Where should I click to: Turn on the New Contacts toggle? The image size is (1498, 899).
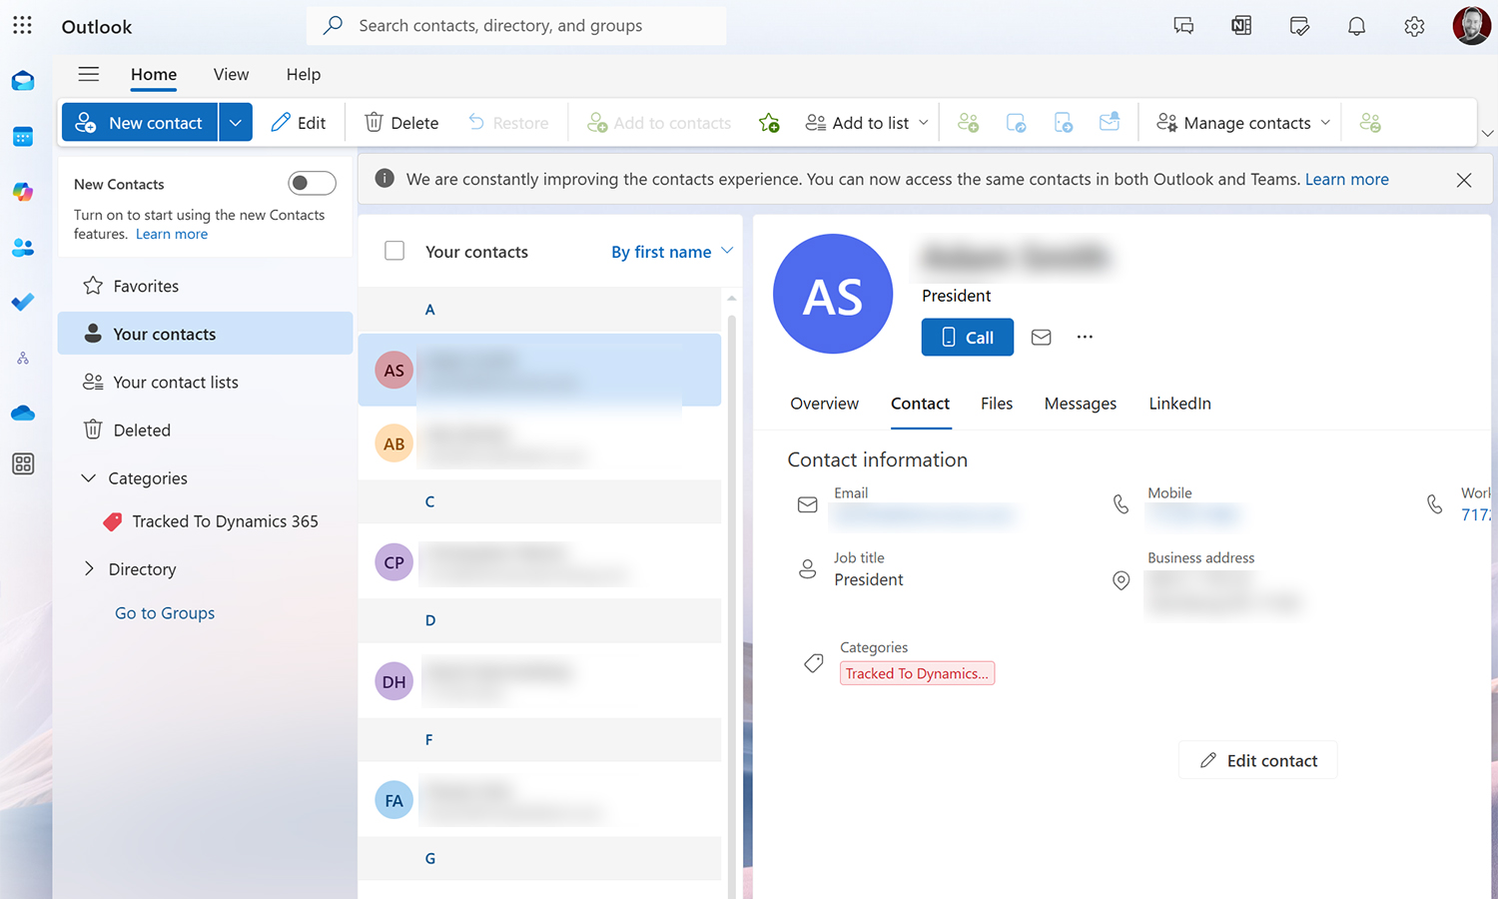pos(312,183)
